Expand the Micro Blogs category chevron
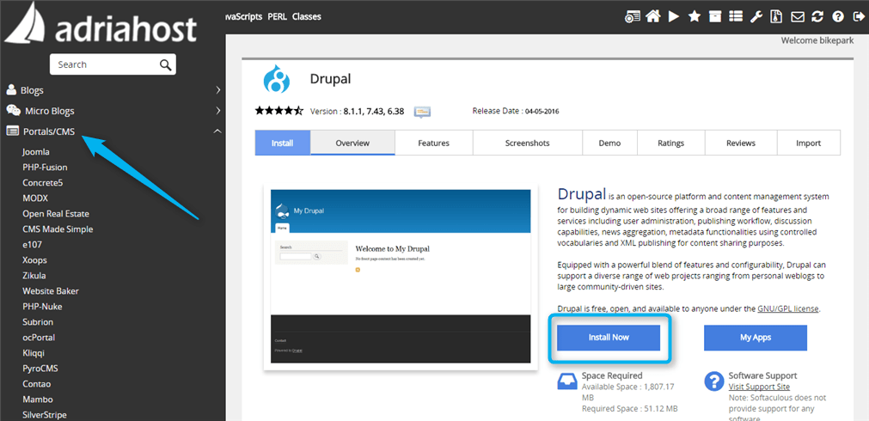The image size is (869, 421). click(217, 111)
